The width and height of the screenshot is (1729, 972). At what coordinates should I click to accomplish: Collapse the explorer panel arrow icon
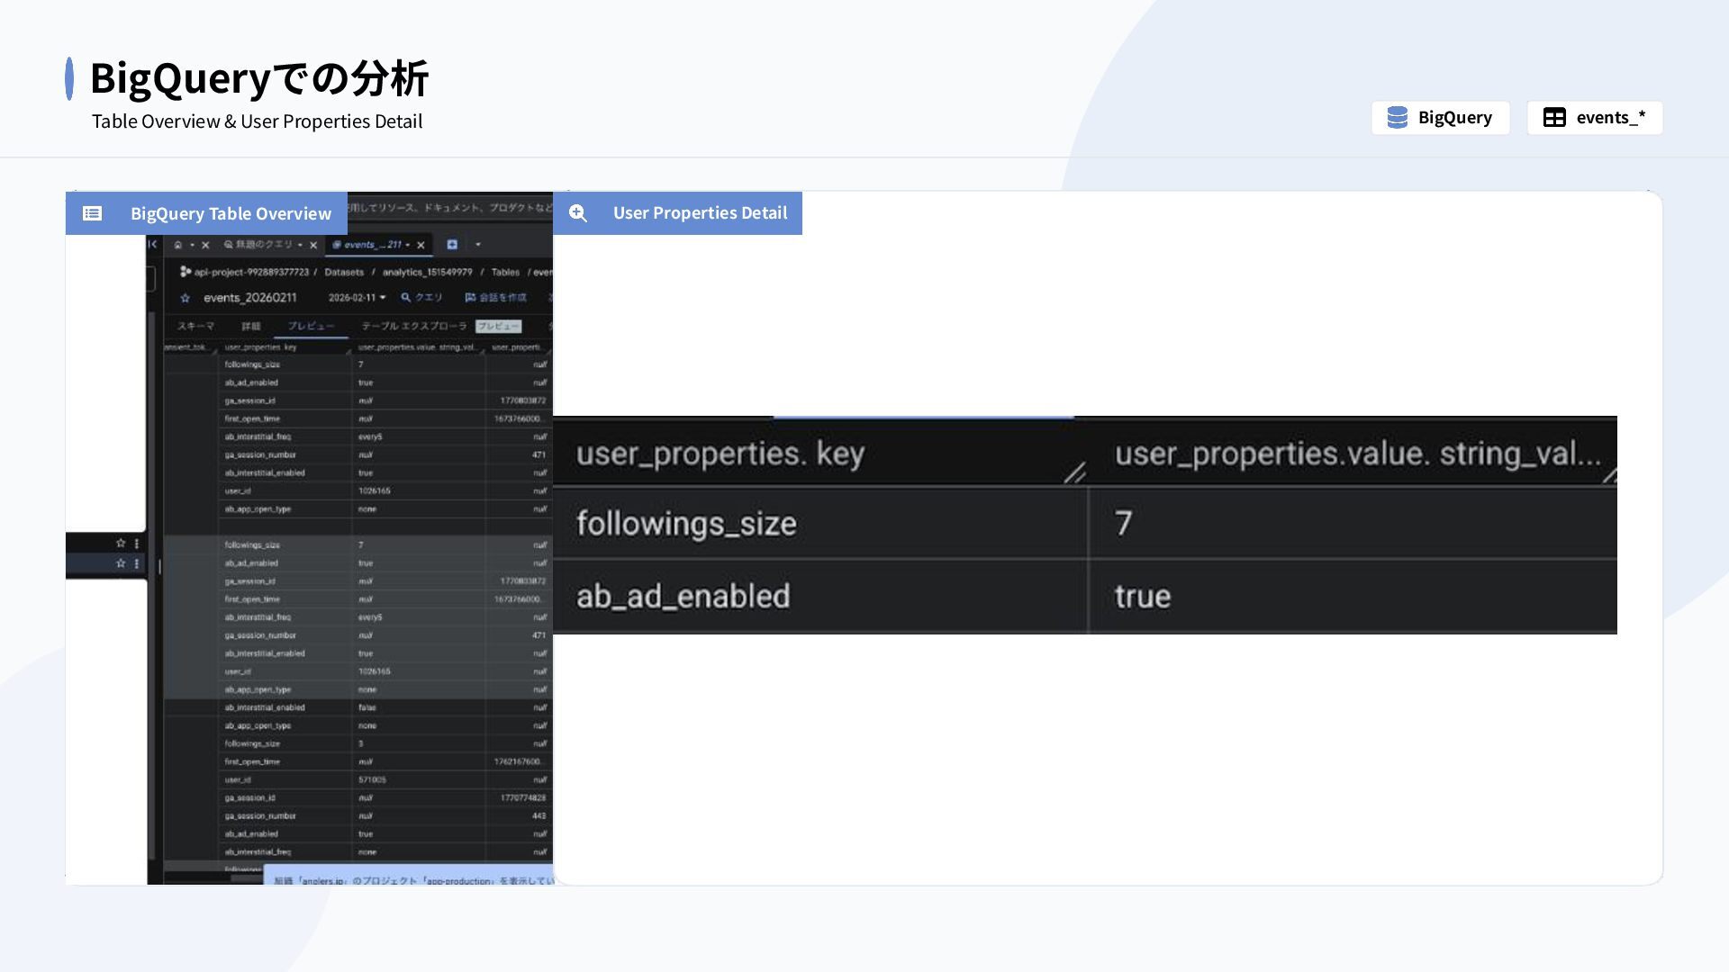tap(152, 244)
